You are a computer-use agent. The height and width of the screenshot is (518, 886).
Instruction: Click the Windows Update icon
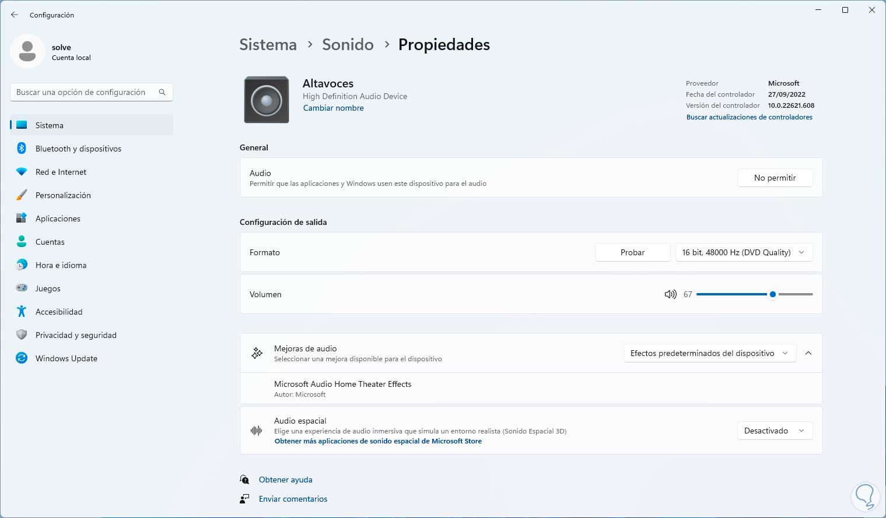(22, 358)
